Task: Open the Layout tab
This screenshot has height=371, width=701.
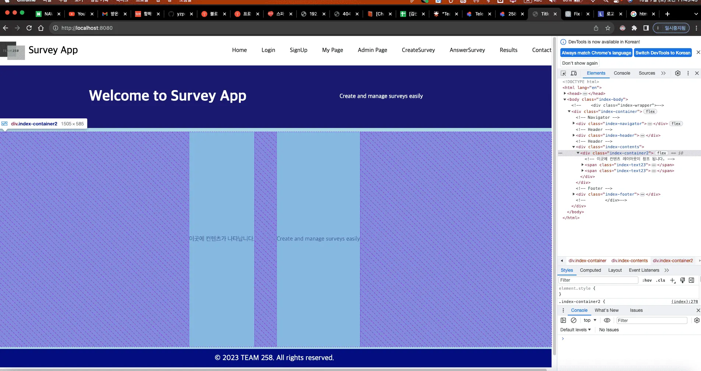Action: 615,270
